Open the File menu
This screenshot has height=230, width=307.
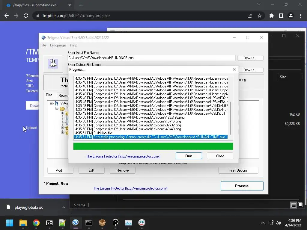[43, 45]
